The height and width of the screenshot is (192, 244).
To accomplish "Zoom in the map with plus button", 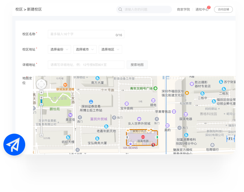I will [x=42, y=98].
